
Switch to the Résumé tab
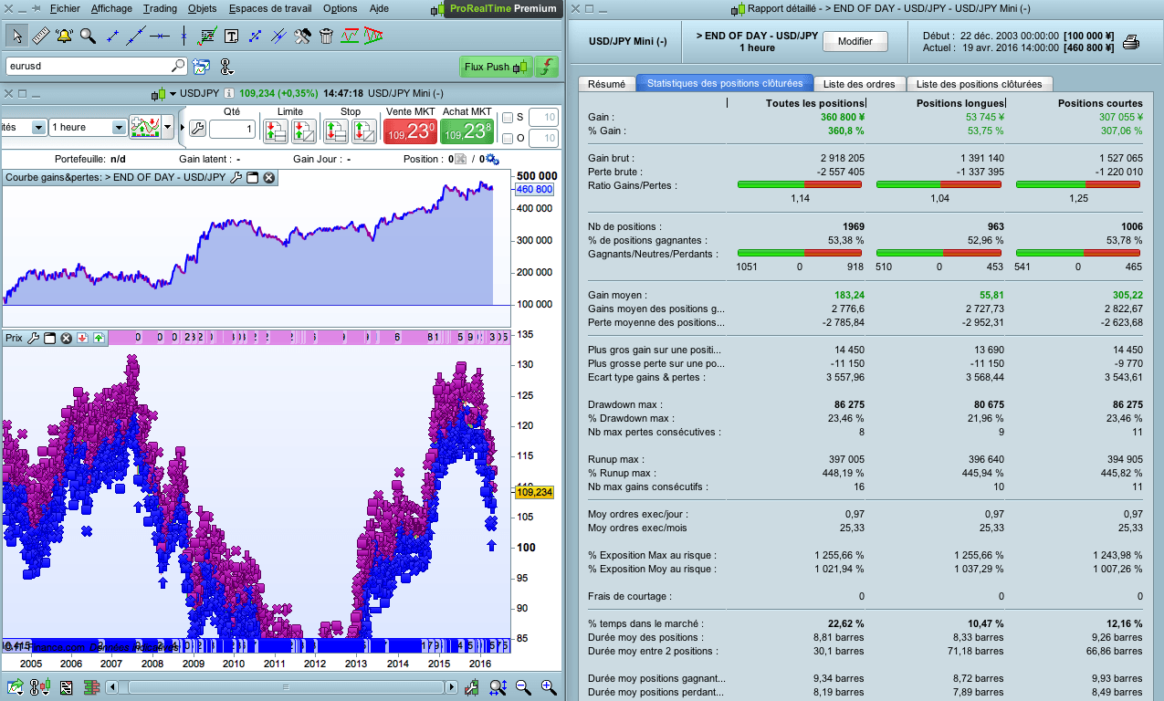click(x=606, y=83)
